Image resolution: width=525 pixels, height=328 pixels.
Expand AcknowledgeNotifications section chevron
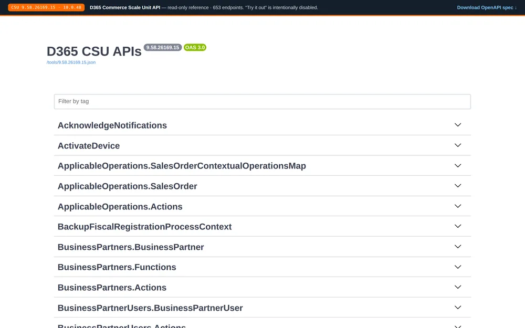458,125
